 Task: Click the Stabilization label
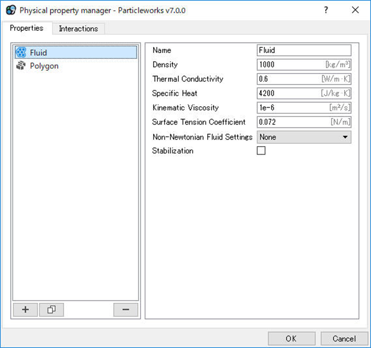[173, 151]
